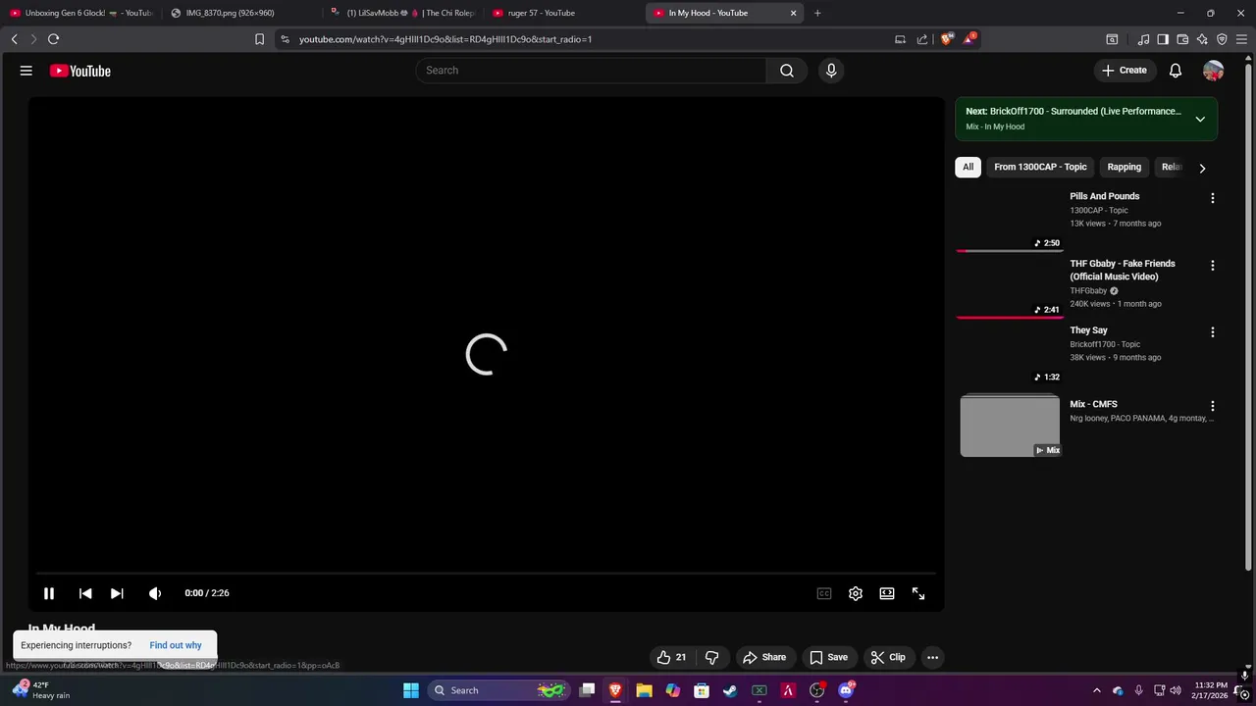Show more filter chips with the right arrow
Screen dimensions: 1256x706
tap(1202, 168)
